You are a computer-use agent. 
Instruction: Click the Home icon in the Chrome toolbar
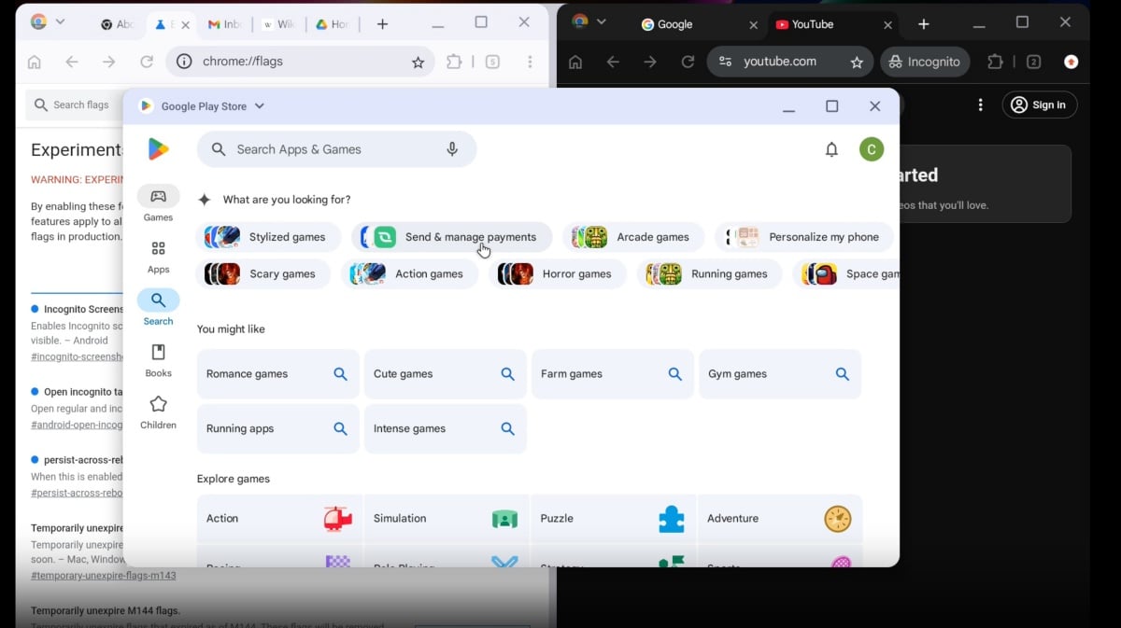click(35, 62)
